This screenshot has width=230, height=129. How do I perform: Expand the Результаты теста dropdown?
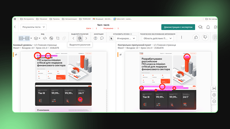pyautogui.click(x=34, y=27)
